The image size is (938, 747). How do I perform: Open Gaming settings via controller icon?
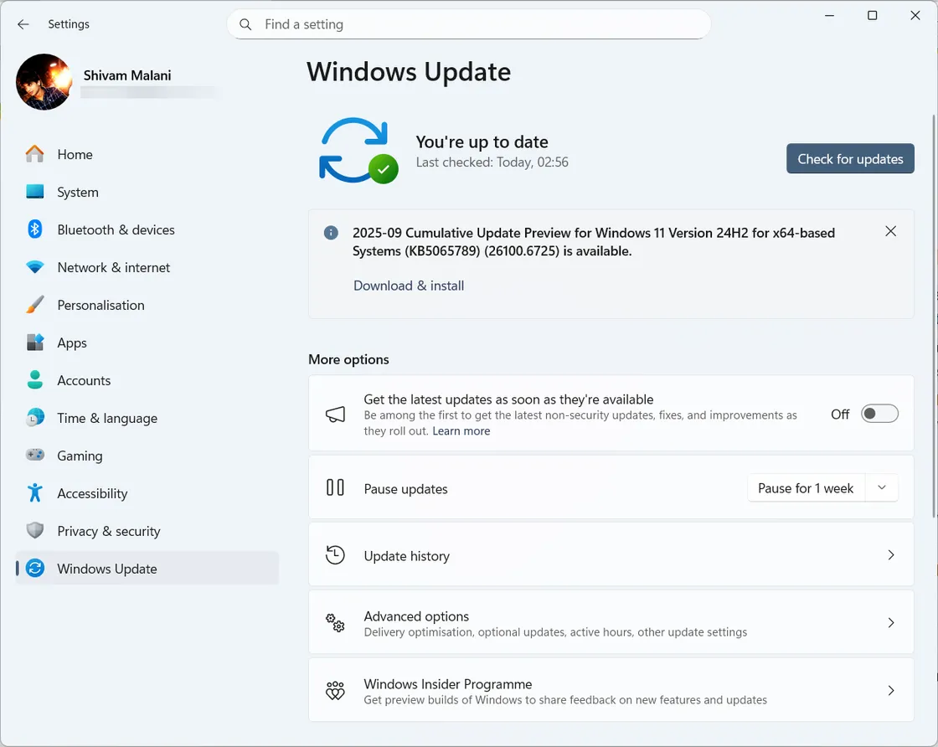click(x=34, y=456)
